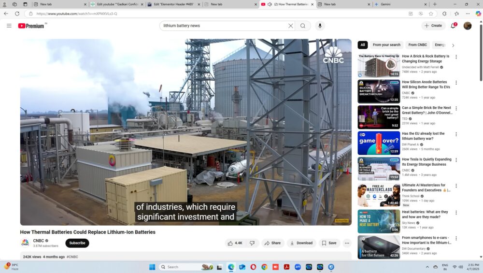This screenshot has width=483, height=273.
Task: Open more actions menu beside Save
Action: [x=347, y=243]
